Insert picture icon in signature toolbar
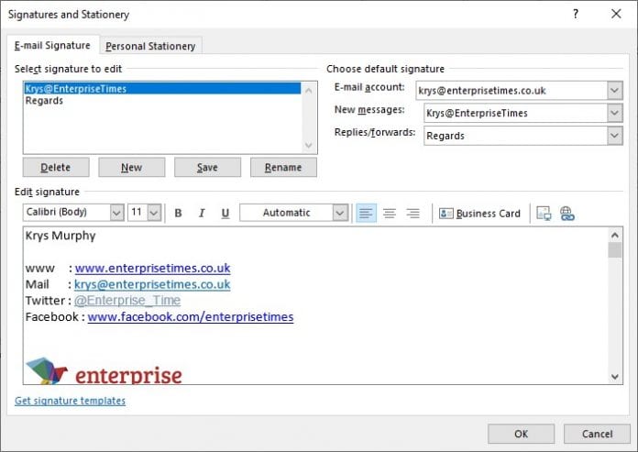The image size is (638, 452). (x=544, y=214)
